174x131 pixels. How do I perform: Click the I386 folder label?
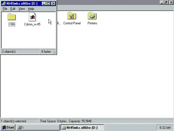pos(12,24)
